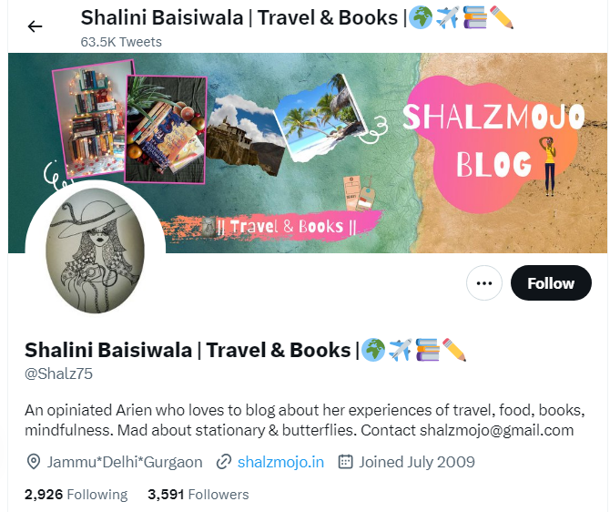Click the Jammu*Delhi*Gurgaon location text
This screenshot has height=512, width=610.
click(125, 462)
